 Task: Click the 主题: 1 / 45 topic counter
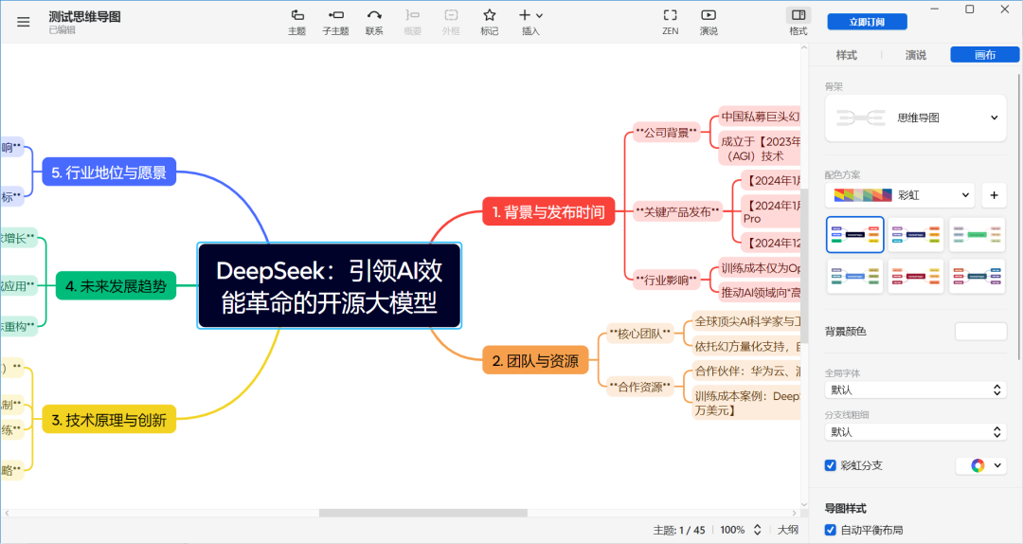[679, 530]
